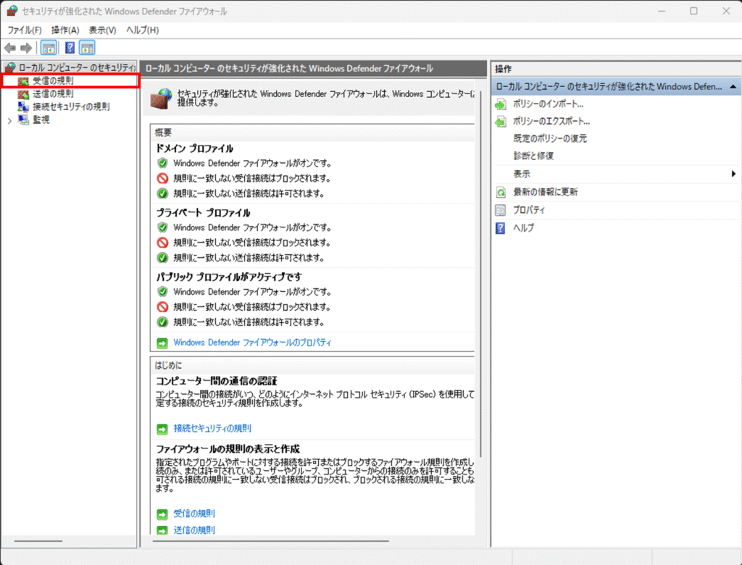Click the blue Help toolbar icon

pyautogui.click(x=70, y=48)
